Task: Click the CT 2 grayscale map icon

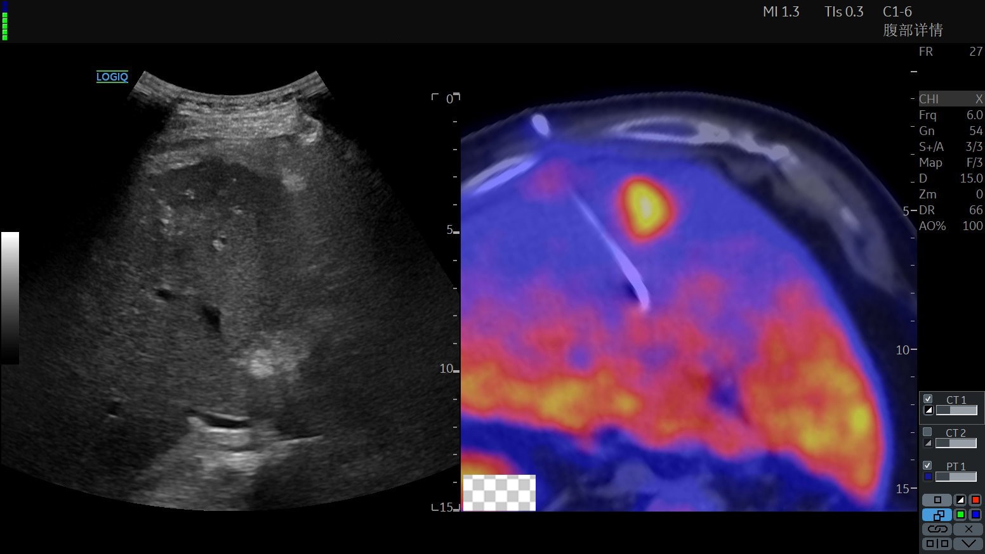Action: (928, 443)
